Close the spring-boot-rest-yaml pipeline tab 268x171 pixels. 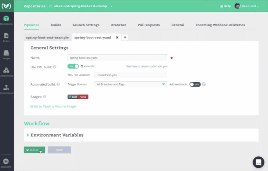[x=117, y=38]
